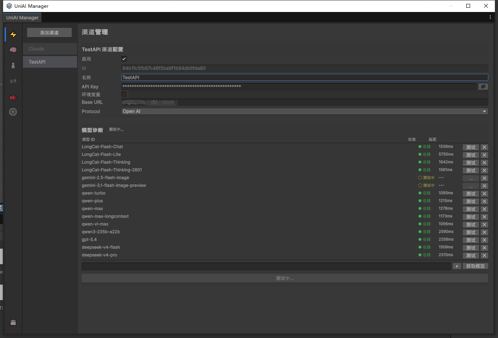Screen dimensions: 498x338
Task: Test the qwen-max model
Action: coord(471,209)
